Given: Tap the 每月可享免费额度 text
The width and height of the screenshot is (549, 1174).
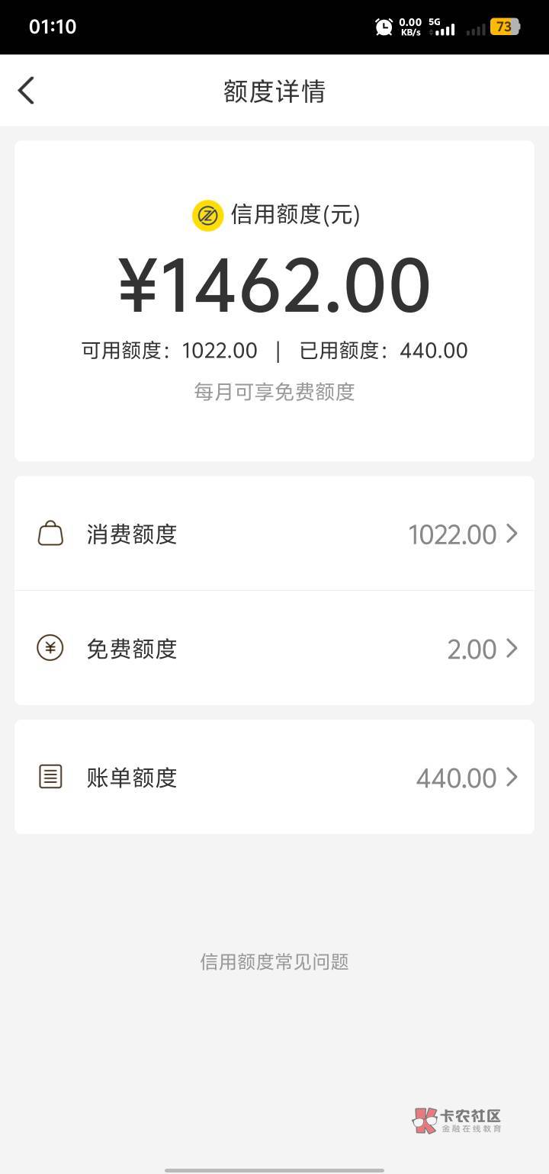Looking at the screenshot, I should pyautogui.click(x=274, y=392).
